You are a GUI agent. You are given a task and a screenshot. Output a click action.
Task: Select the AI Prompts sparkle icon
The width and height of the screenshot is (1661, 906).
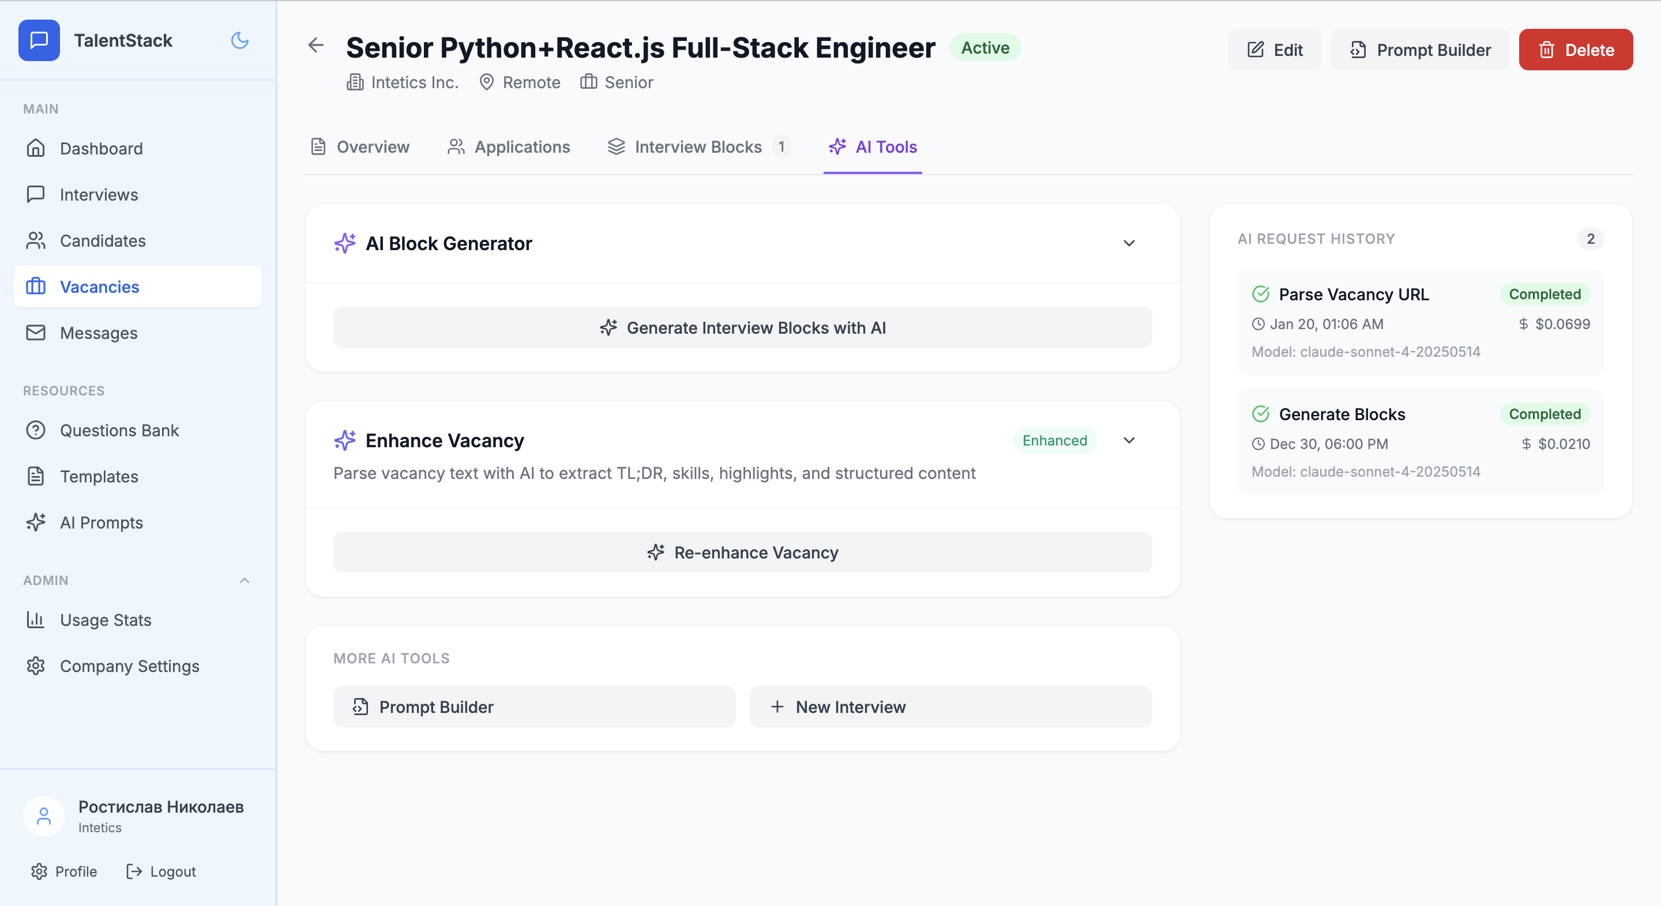pyautogui.click(x=36, y=523)
